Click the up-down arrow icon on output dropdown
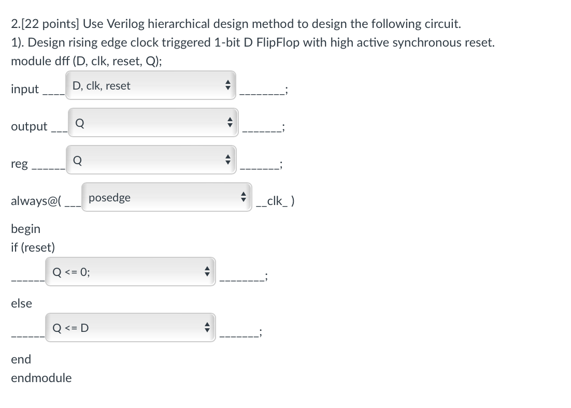 point(230,122)
